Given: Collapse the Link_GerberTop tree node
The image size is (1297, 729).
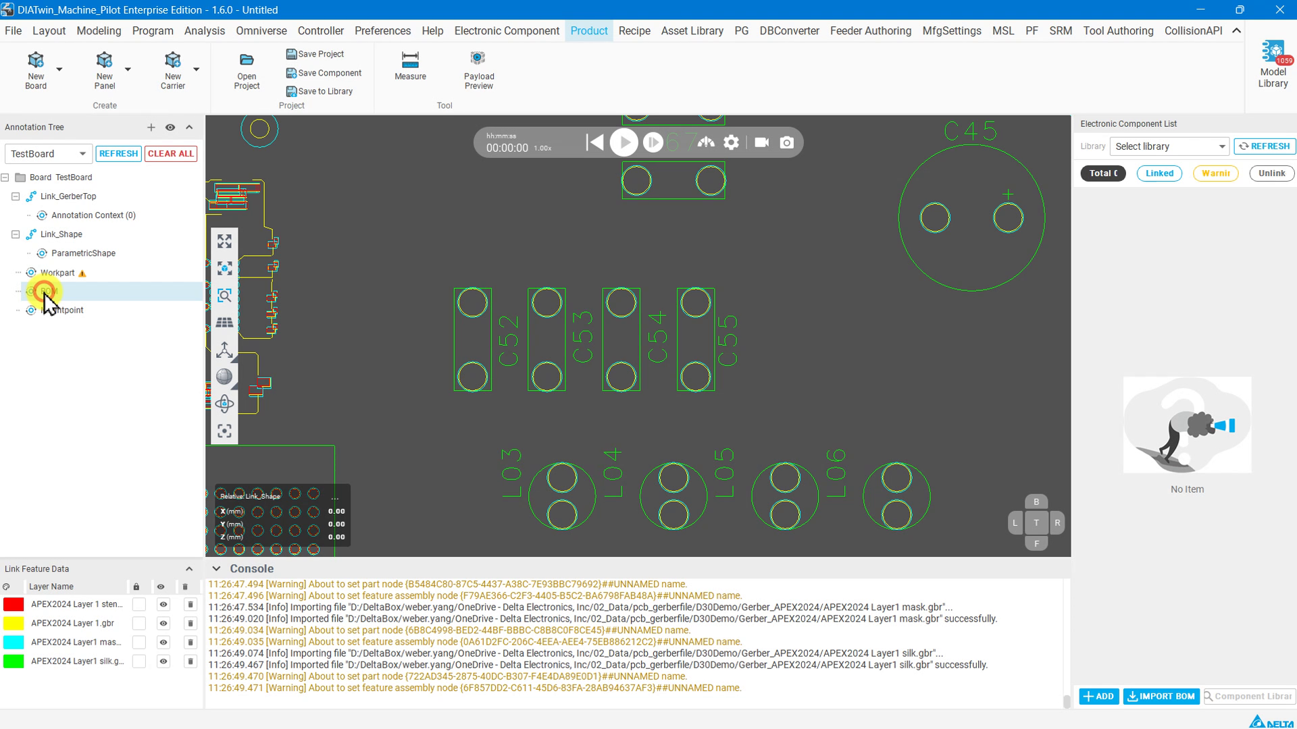Looking at the screenshot, I should 16,196.
